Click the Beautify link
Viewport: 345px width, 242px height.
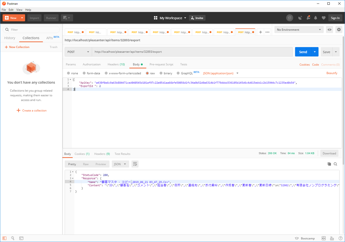[332, 73]
